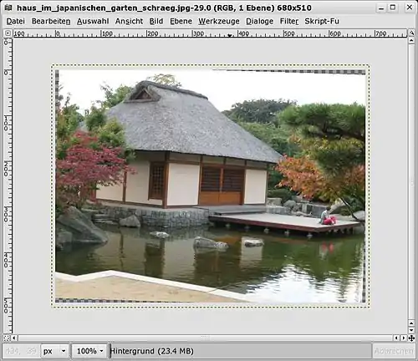Open the Bild menu
This screenshot has width=418, height=361.
[156, 21]
